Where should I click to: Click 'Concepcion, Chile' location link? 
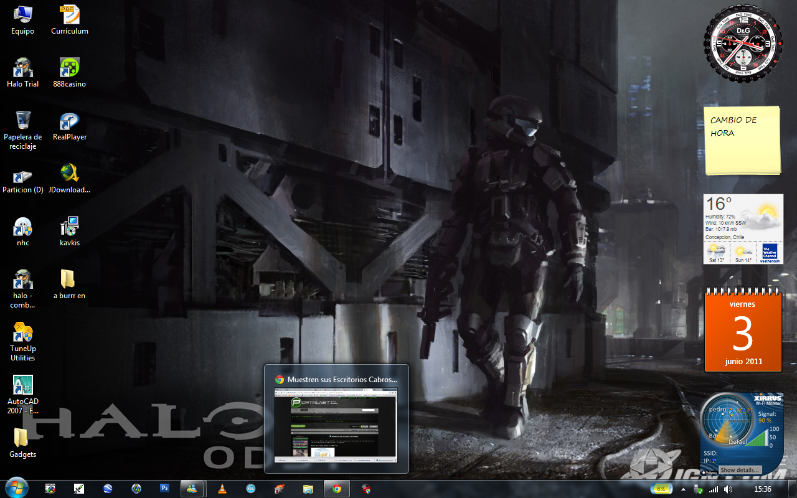tap(724, 237)
